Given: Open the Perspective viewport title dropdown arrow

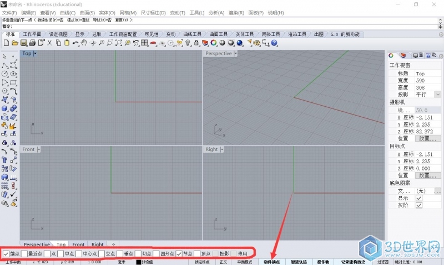Looking at the screenshot, I should click(x=236, y=54).
